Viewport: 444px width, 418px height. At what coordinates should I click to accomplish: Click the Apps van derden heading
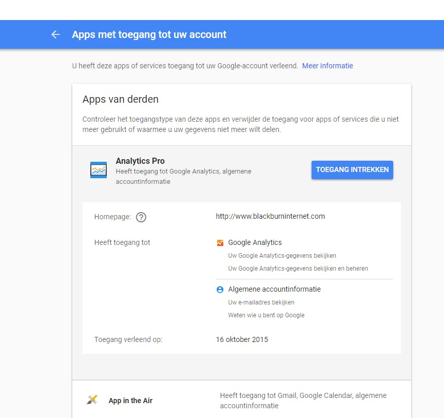point(121,99)
